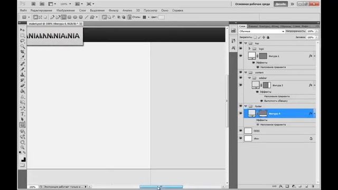Hide the footer layer group
This screenshot has height=190, width=338.
(241, 106)
